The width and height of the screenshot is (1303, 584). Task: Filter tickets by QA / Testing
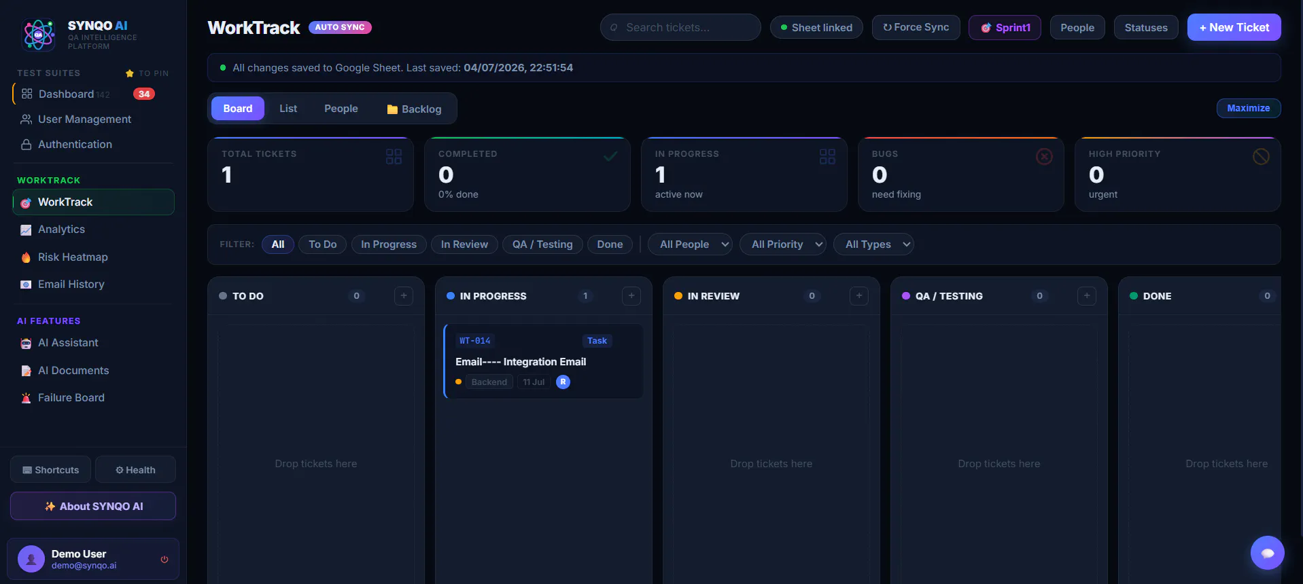(x=542, y=244)
